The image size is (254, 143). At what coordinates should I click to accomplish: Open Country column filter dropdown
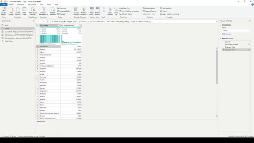(59, 25)
